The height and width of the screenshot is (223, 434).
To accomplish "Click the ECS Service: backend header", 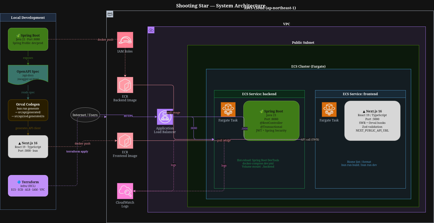I will tap(259, 94).
